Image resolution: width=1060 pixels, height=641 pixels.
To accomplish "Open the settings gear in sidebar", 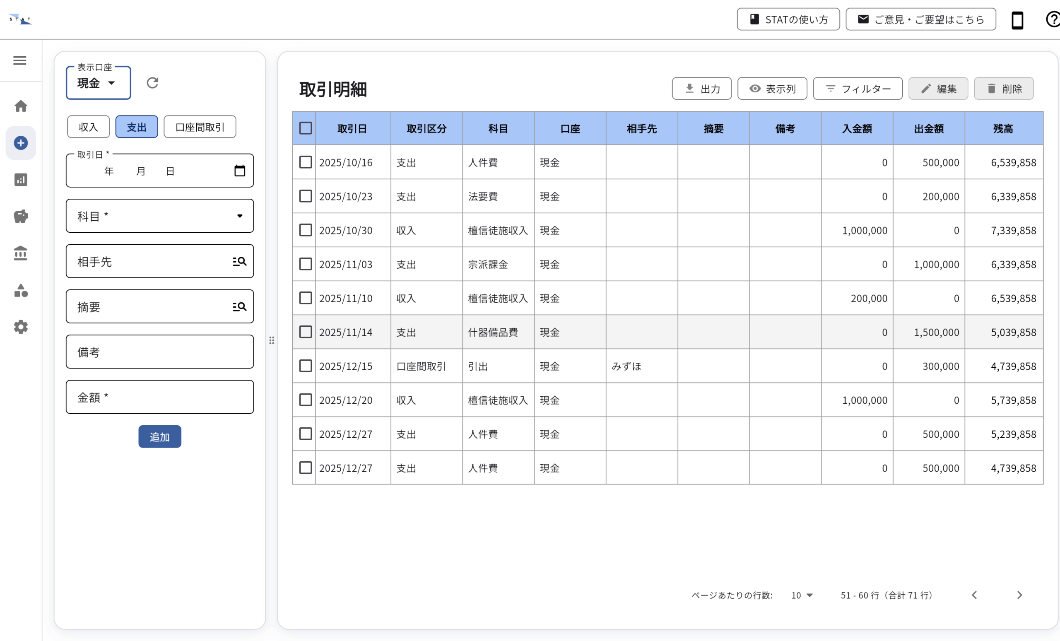I will point(21,327).
